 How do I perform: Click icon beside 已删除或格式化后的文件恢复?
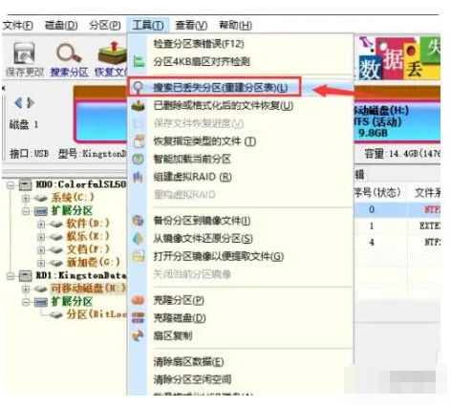click(x=139, y=105)
